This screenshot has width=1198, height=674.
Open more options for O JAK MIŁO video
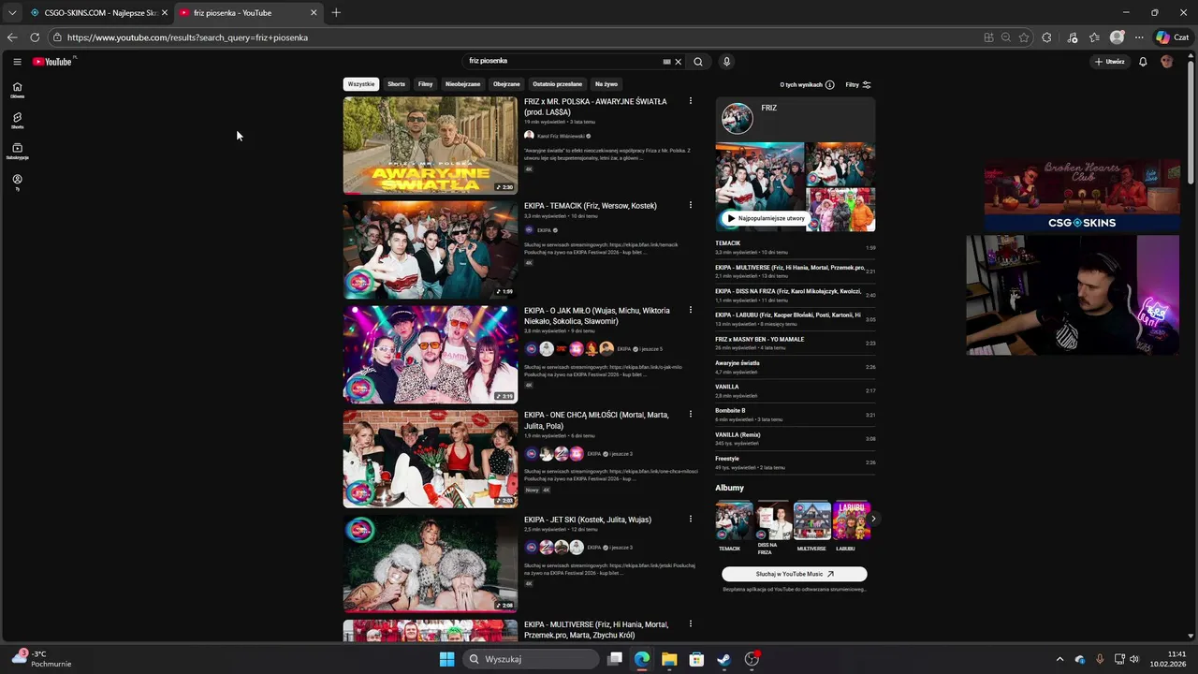[691, 310]
